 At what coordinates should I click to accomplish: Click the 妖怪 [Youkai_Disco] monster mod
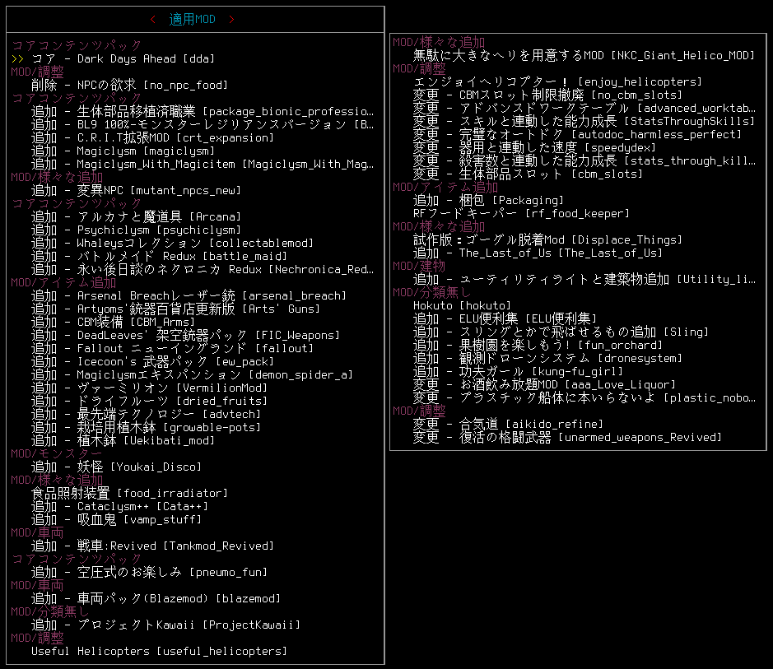[x=116, y=467]
